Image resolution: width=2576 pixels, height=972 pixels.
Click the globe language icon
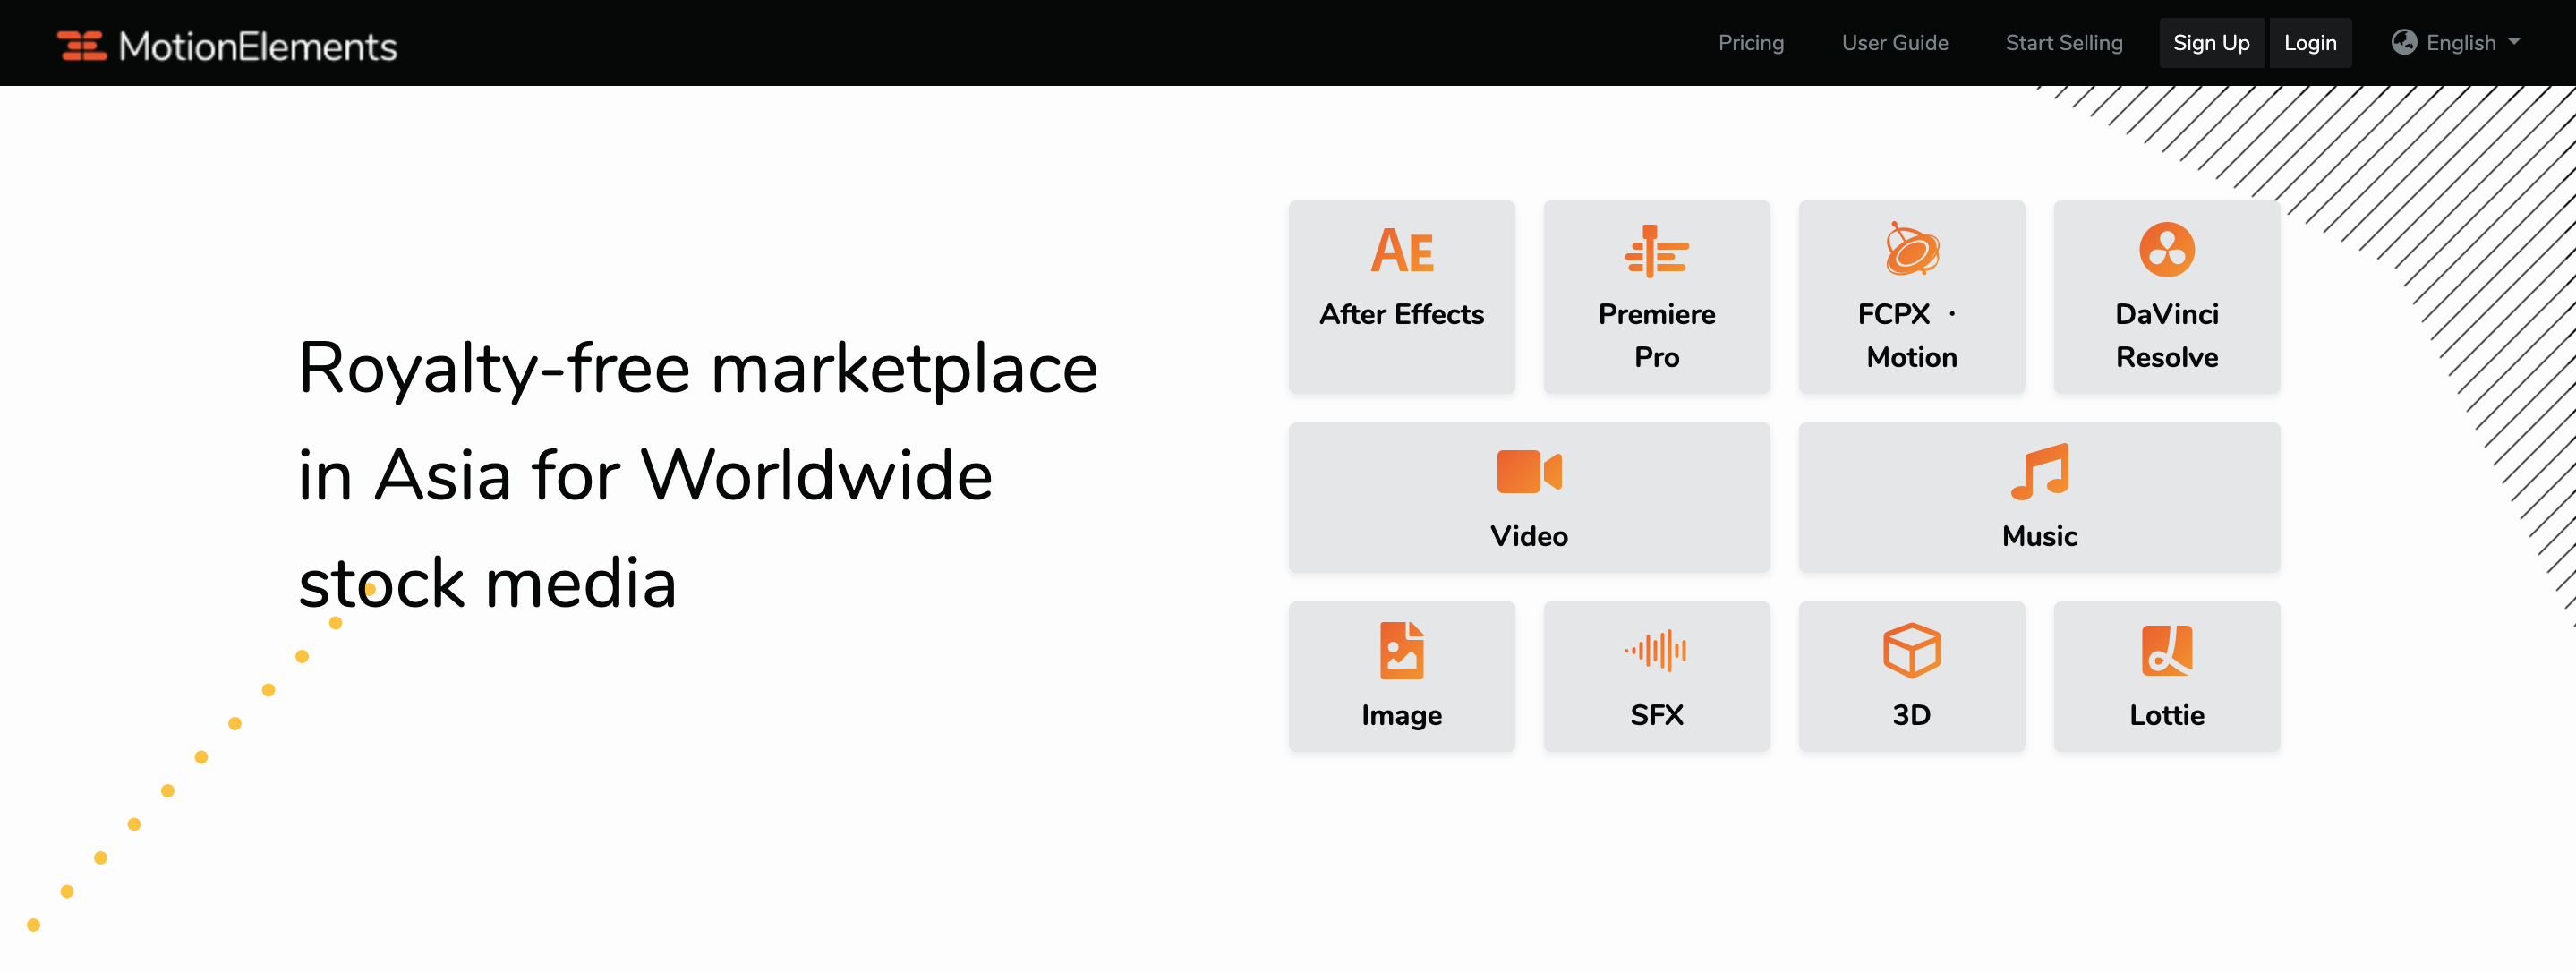2403,42
